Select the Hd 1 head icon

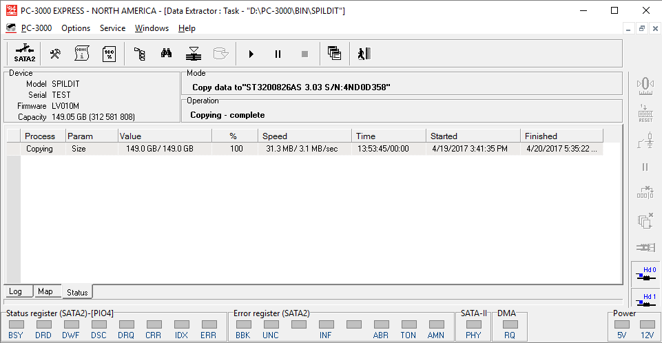[645, 299]
